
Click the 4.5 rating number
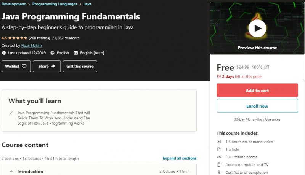pyautogui.click(x=4, y=38)
